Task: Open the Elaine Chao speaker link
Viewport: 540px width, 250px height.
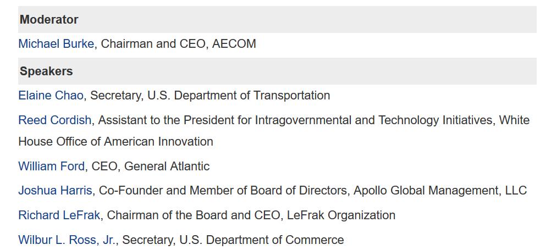Action: click(x=51, y=95)
